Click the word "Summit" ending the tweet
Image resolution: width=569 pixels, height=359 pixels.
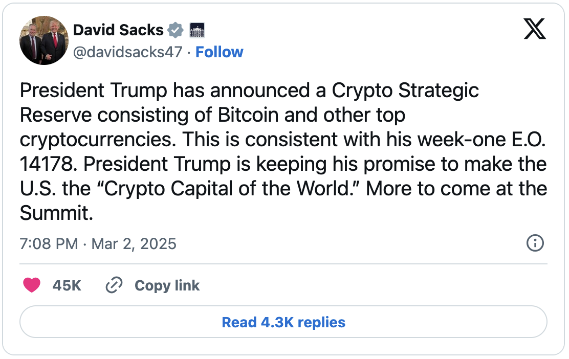(56, 214)
